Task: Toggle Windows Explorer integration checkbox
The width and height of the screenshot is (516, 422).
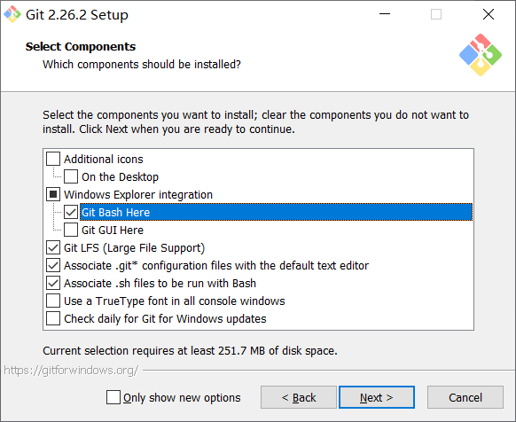Action: coord(53,194)
